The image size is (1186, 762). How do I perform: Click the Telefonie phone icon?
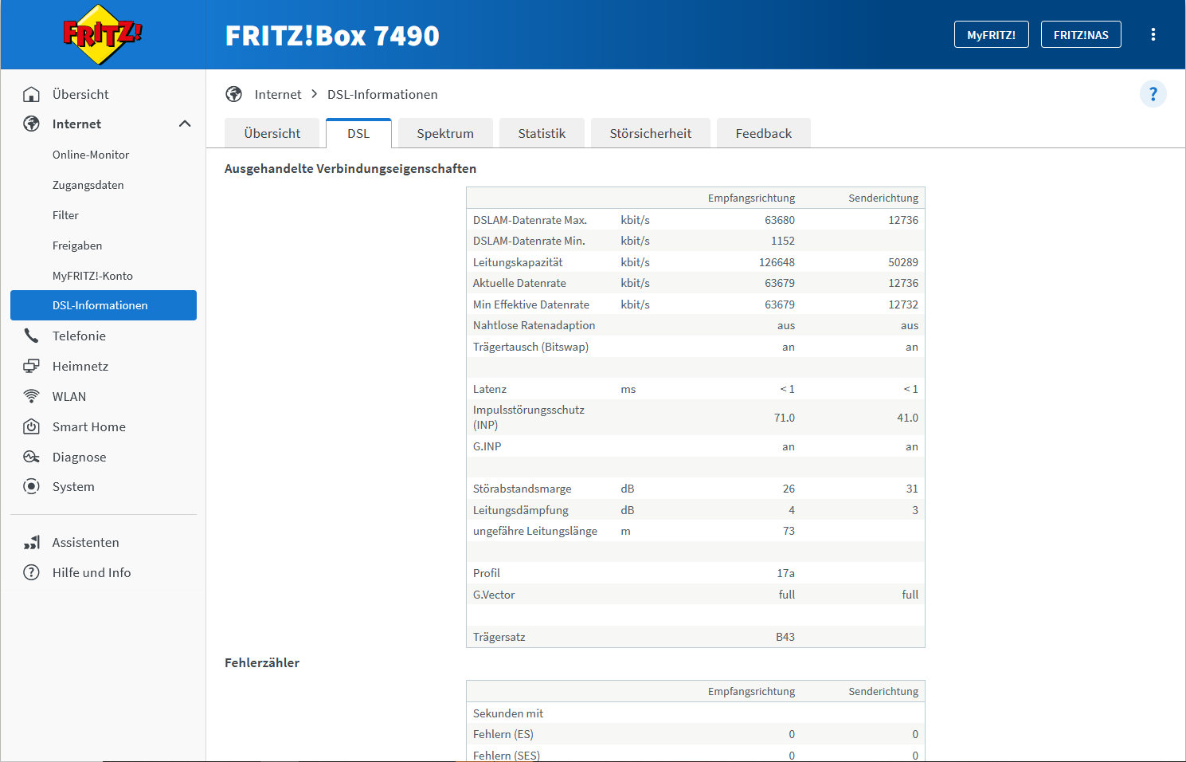(31, 336)
